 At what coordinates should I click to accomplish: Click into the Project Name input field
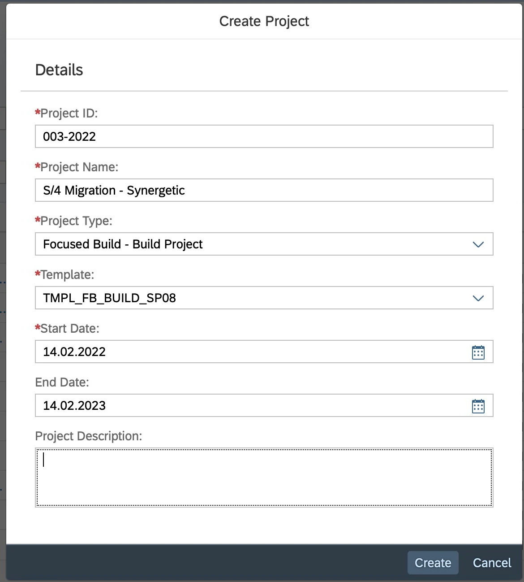click(x=264, y=191)
